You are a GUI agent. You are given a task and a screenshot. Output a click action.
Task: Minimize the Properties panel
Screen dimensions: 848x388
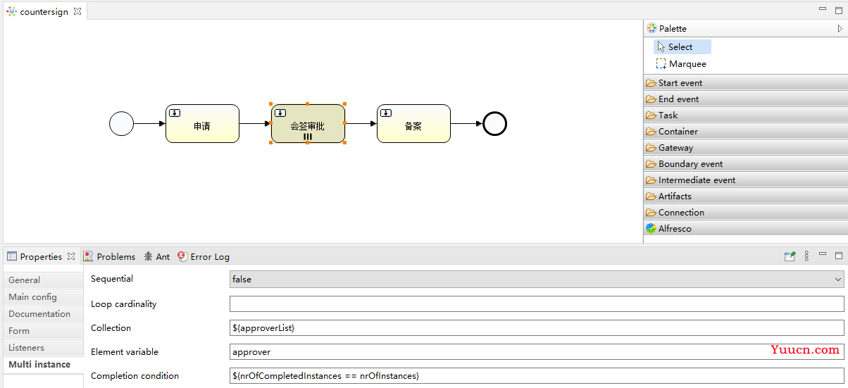[x=823, y=255]
